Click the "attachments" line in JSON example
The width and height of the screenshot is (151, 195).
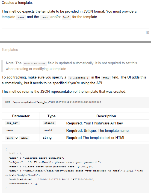[23, 184]
